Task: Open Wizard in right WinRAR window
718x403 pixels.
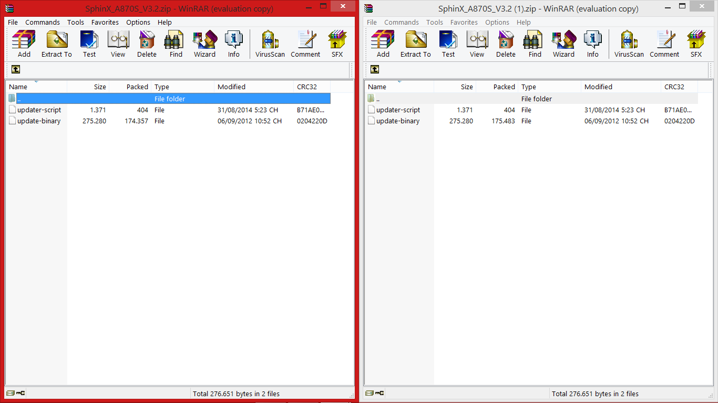Action: point(564,44)
